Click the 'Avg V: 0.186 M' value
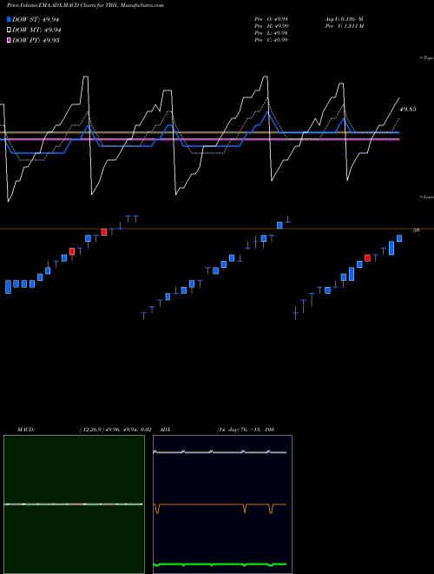Screen dimensions: 434x574 (344, 19)
